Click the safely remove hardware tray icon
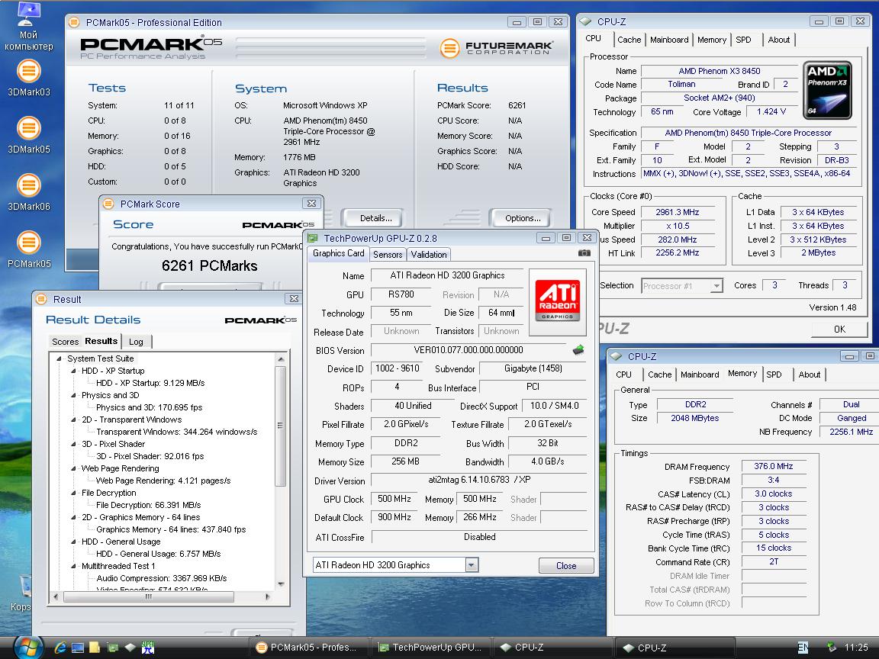The image size is (879, 659). point(832,648)
